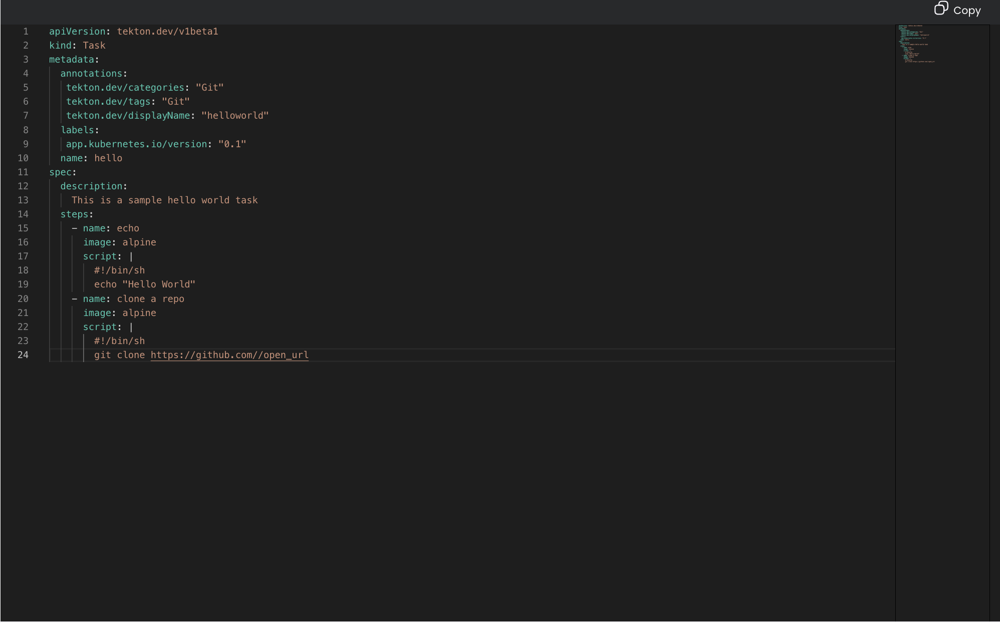Click line number 1 in gutter

[x=26, y=32]
